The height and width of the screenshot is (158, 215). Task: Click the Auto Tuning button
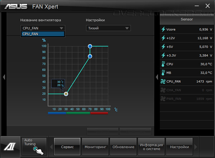point(34,147)
